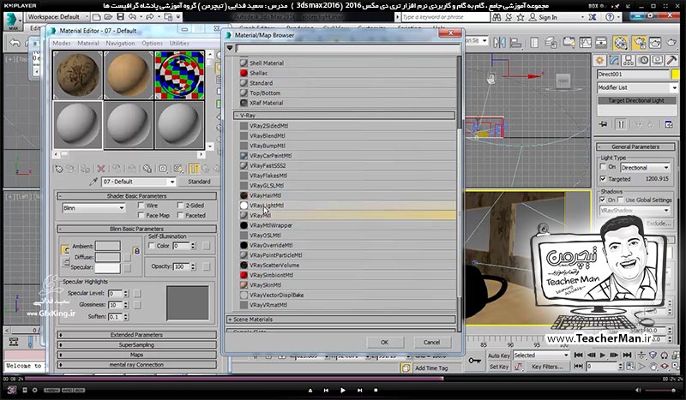The height and width of the screenshot is (400, 686).
Task: Open the Layer Explorer toolbar icon
Action: 551,43
